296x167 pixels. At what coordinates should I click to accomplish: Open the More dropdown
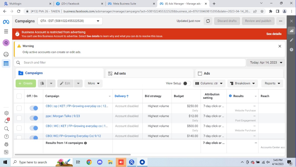[x=94, y=83]
